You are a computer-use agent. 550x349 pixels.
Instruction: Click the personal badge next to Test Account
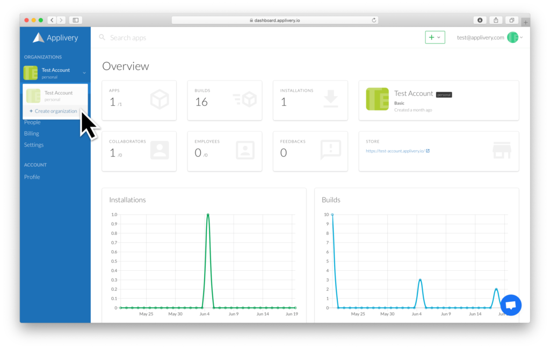tap(444, 94)
